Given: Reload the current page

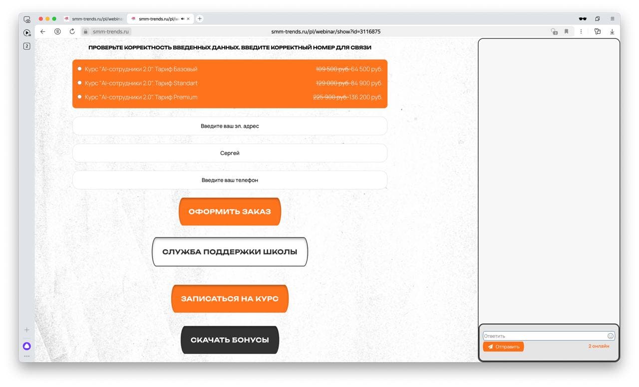Looking at the screenshot, I should pyautogui.click(x=72, y=31).
